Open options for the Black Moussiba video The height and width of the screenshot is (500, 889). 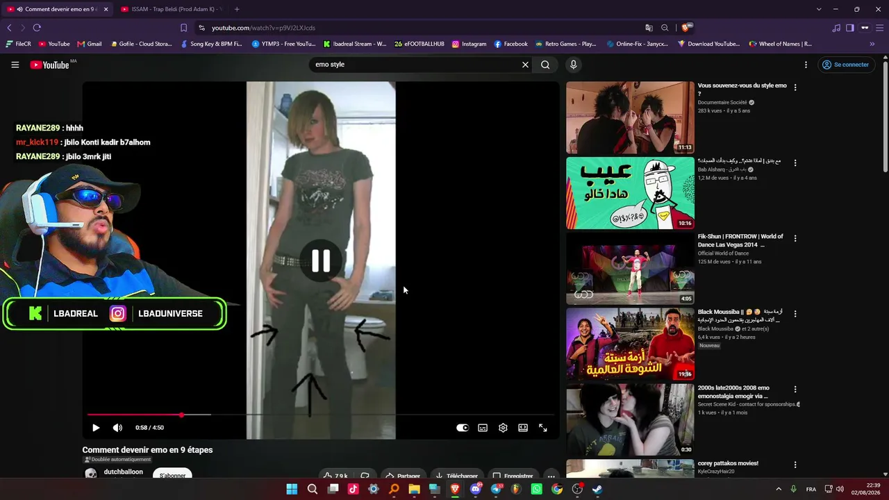(795, 314)
